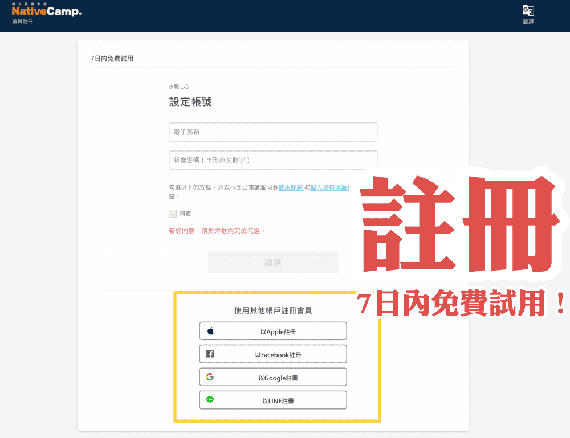Image resolution: width=570 pixels, height=438 pixels.
Task: Open the translate icon in header
Action: 528,10
